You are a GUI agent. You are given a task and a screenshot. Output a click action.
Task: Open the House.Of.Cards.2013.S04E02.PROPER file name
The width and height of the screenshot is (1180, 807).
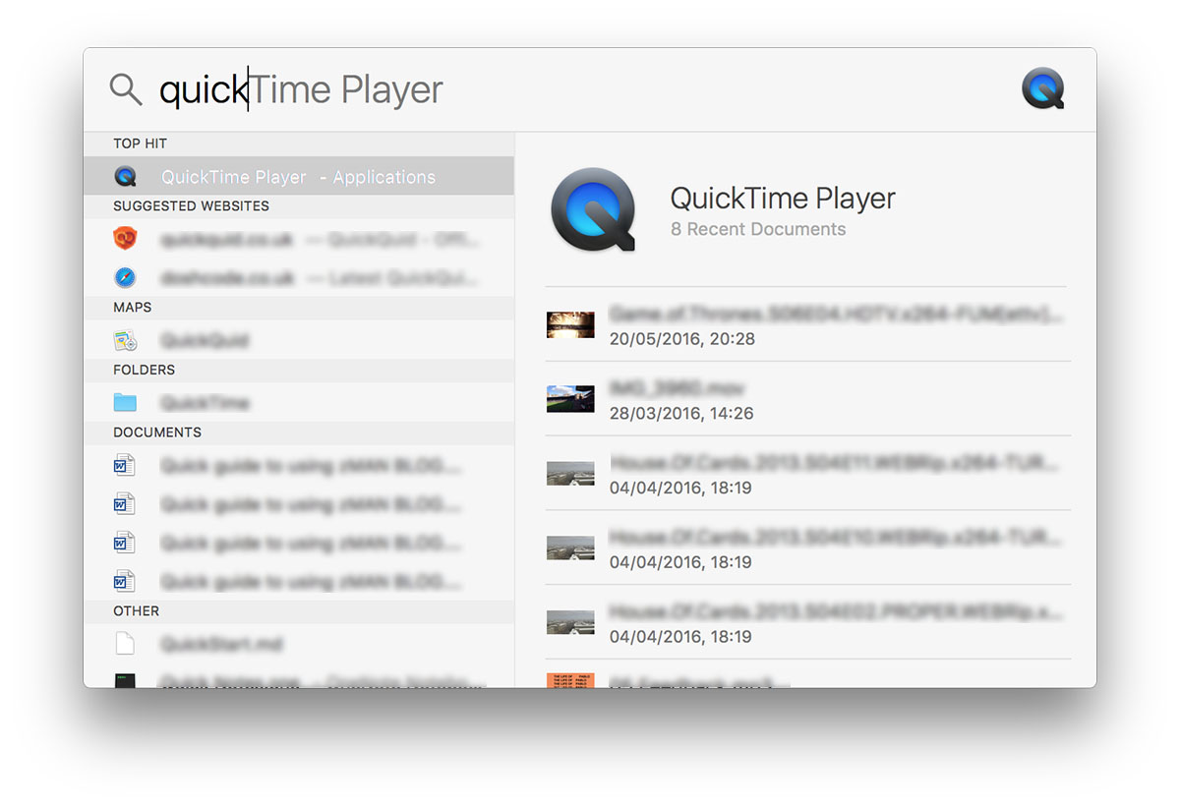(836, 612)
